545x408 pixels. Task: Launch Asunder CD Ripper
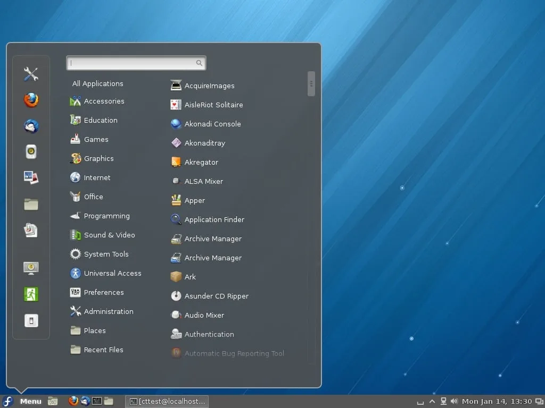pos(209,296)
